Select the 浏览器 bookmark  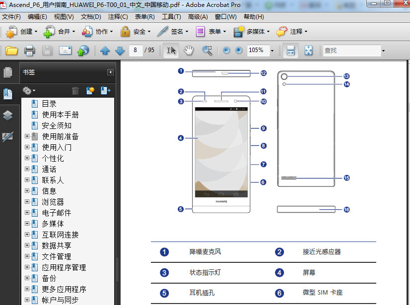pyautogui.click(x=53, y=202)
